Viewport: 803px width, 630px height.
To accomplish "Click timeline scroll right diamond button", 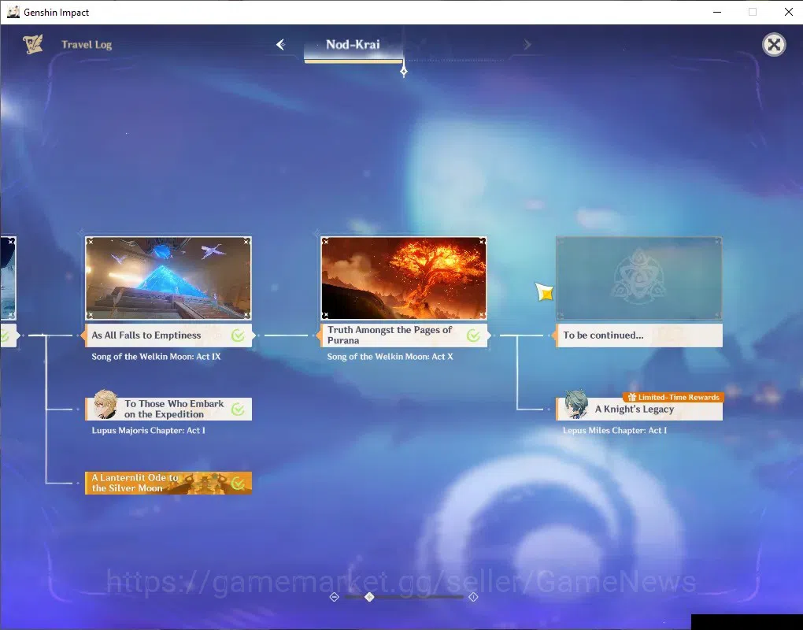I will (473, 597).
